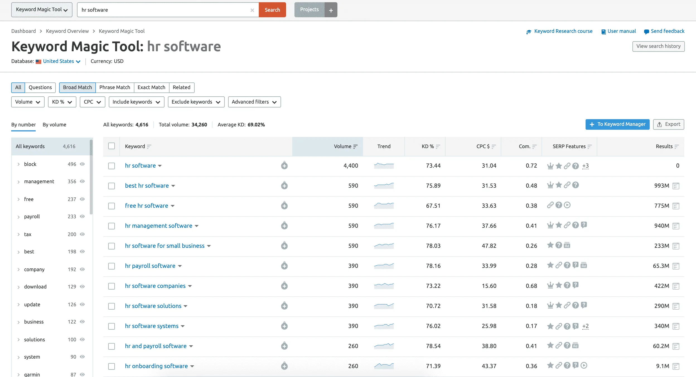Sort by Results column sort icon

pyautogui.click(x=676, y=146)
